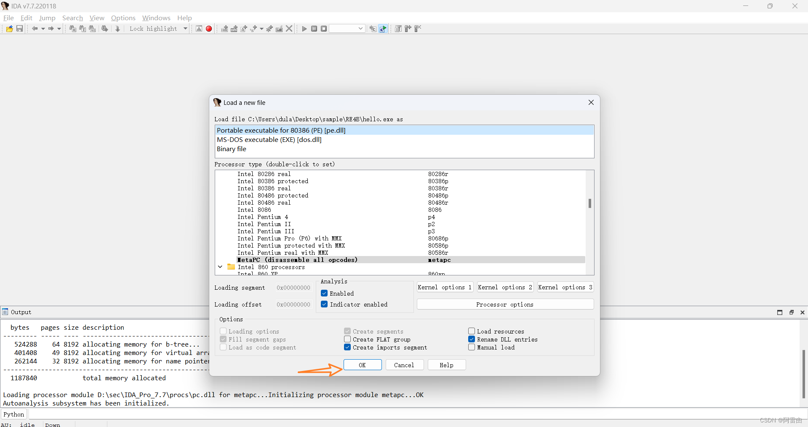Click the Help button in the dialog
The image size is (808, 427).
[x=446, y=365]
